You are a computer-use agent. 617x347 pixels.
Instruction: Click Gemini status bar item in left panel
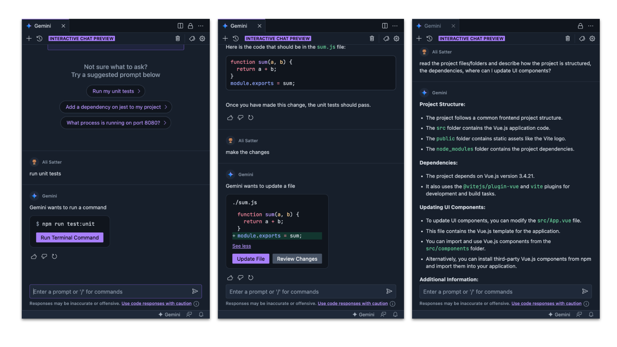point(169,314)
